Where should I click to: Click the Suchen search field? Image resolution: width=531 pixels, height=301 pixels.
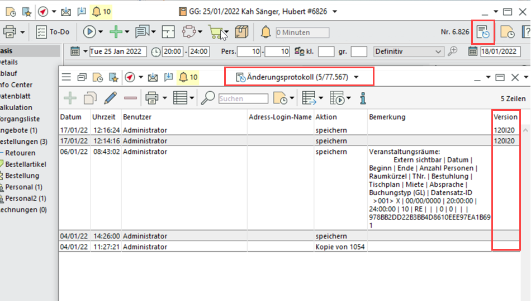tap(243, 99)
